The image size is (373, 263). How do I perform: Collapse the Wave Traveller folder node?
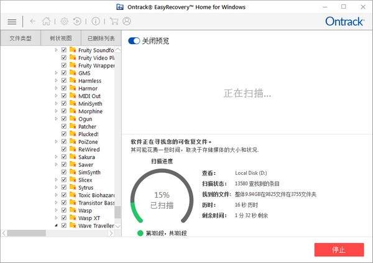click(56, 226)
